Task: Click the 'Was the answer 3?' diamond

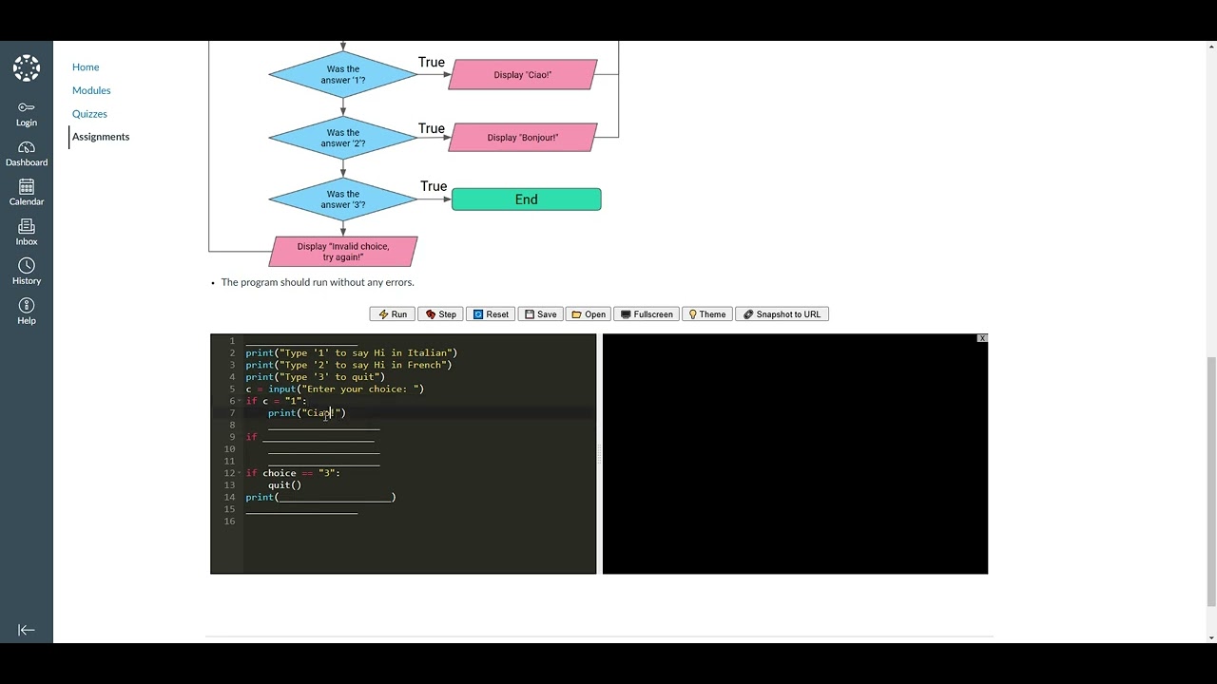Action: [343, 199]
